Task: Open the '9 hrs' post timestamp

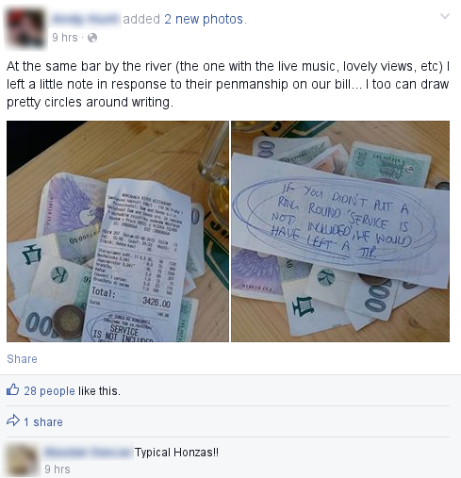Action: pyautogui.click(x=64, y=38)
